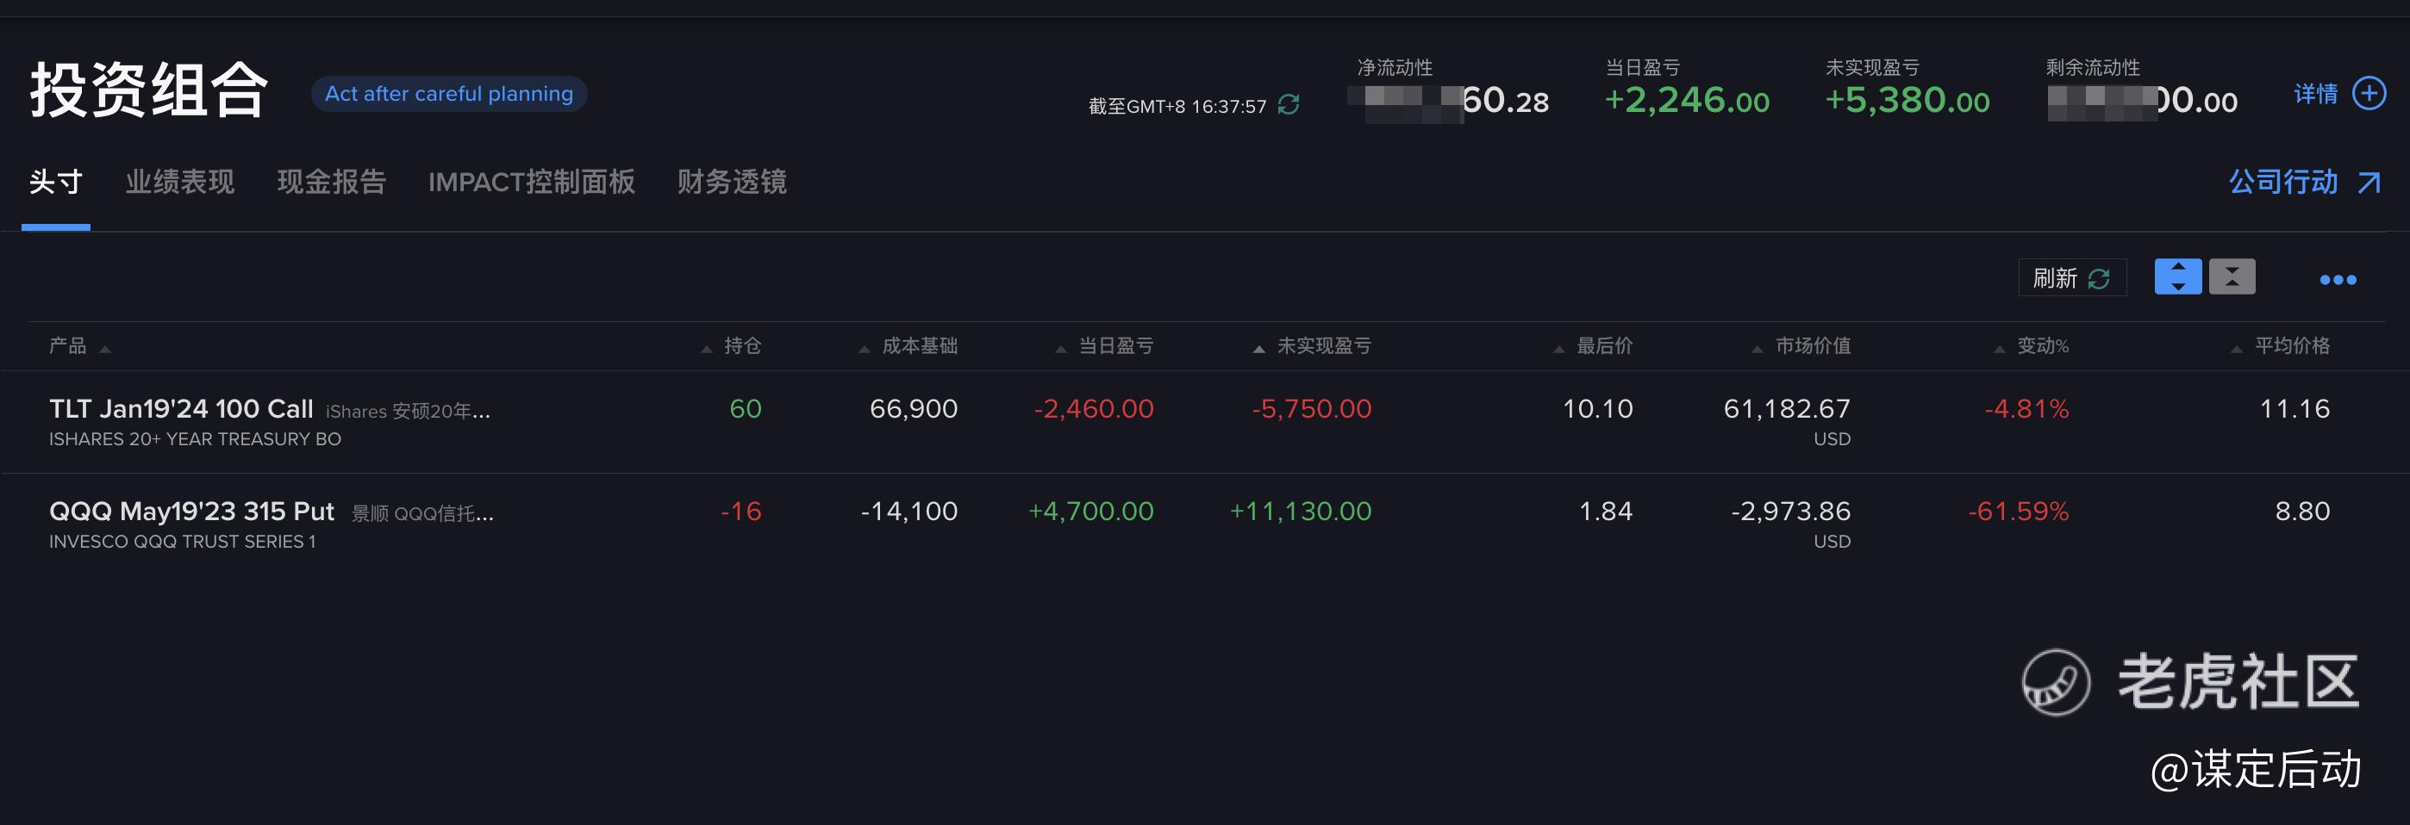2410x825 pixels.
Task: Click the 详情 details link
Action: click(x=2315, y=93)
